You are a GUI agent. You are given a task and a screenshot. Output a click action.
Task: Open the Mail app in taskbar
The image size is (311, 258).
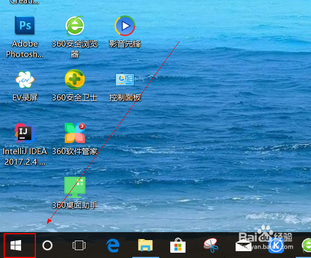[x=244, y=245]
